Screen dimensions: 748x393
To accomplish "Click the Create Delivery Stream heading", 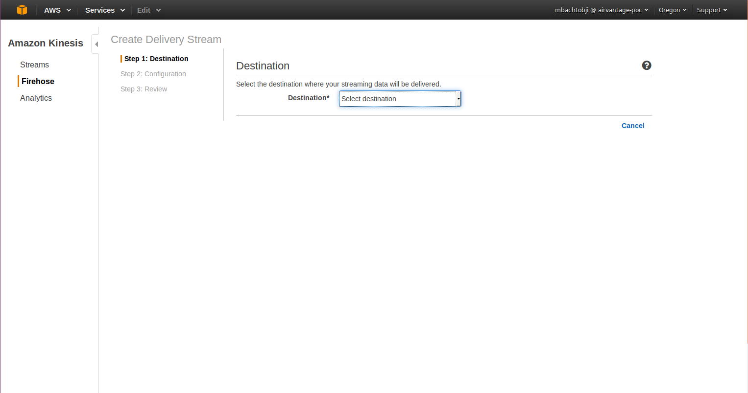I will click(166, 40).
